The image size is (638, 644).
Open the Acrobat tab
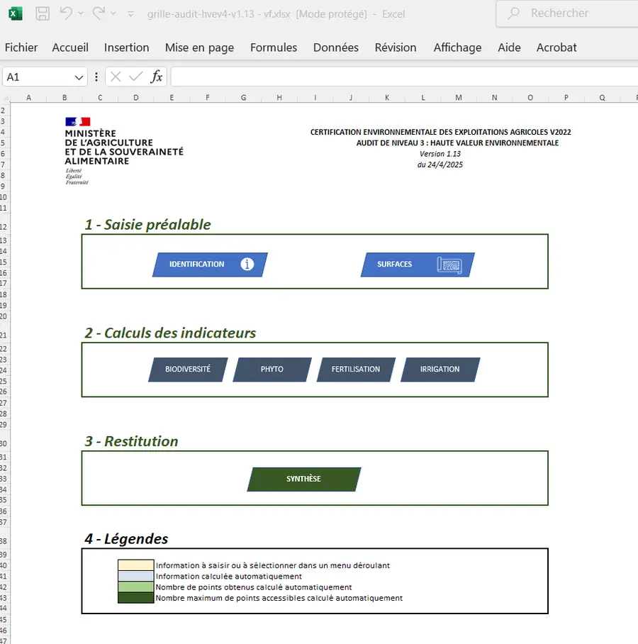556,48
